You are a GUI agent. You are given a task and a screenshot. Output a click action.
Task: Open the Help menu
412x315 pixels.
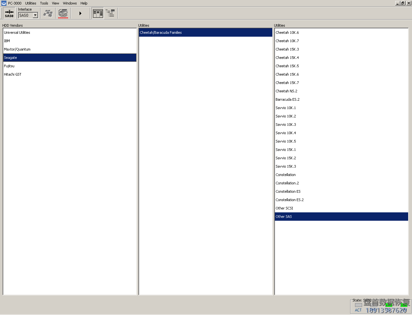click(84, 3)
